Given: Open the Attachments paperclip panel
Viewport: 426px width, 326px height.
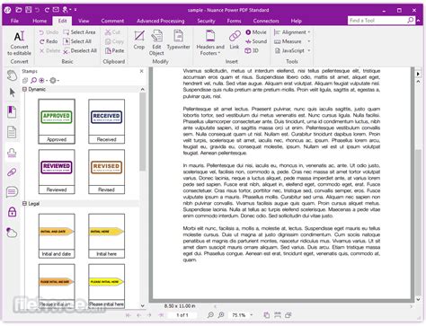Looking at the screenshot, I should click(12, 172).
